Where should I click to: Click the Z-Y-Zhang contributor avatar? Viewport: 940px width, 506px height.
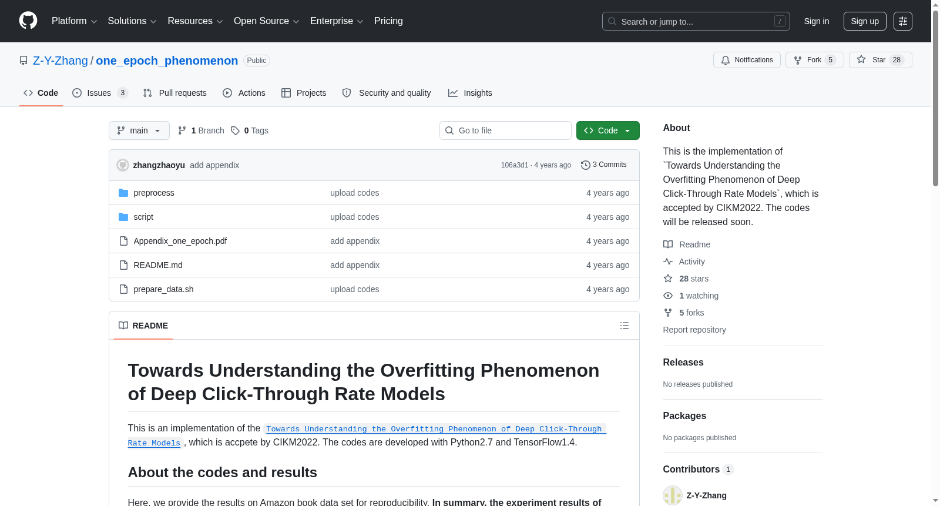(672, 495)
